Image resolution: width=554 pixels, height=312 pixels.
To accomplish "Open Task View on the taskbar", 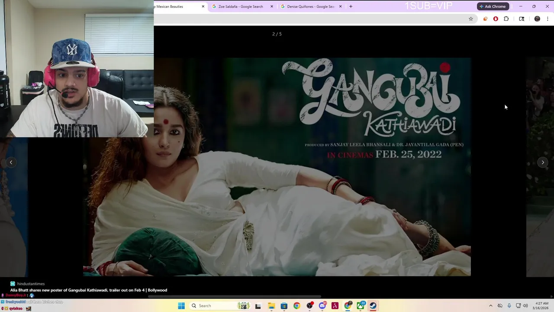I will [x=258, y=306].
